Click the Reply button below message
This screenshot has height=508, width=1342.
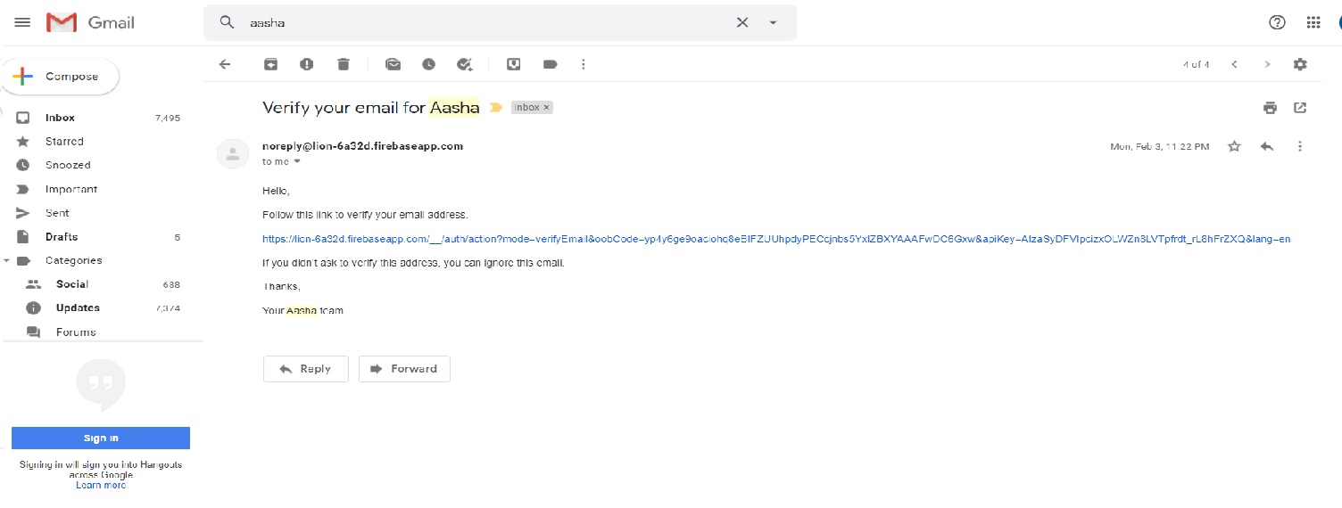(305, 369)
